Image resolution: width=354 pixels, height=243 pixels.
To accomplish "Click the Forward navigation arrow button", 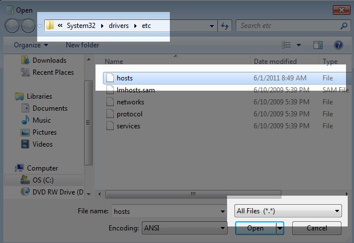I will [28, 26].
